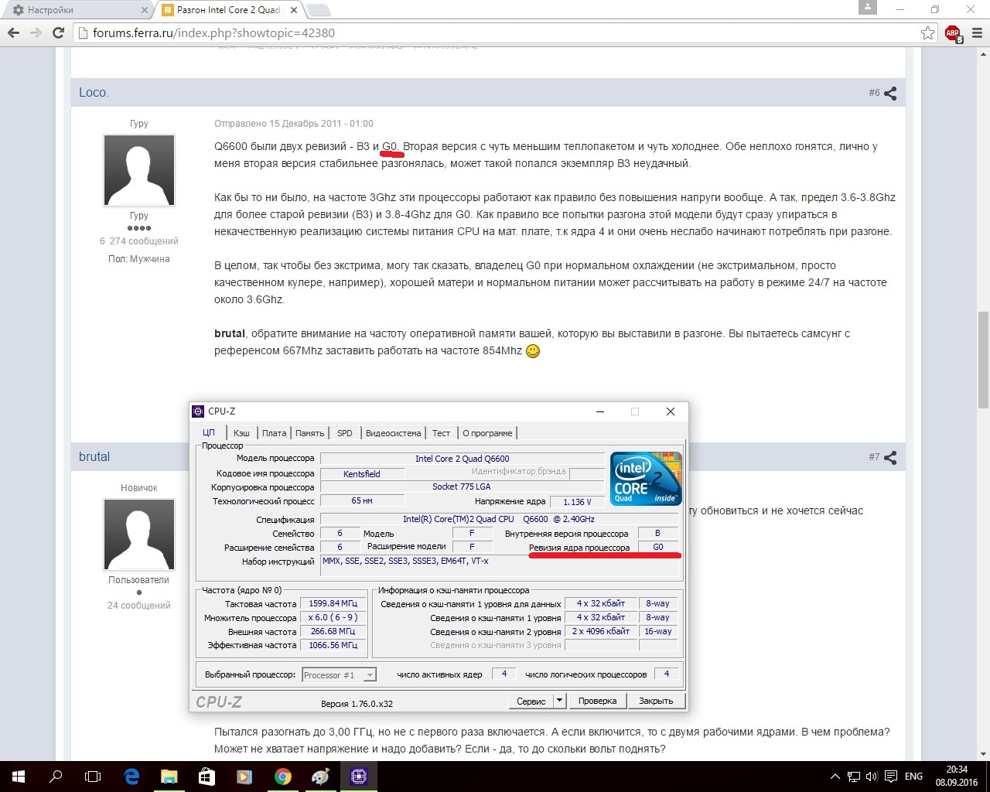Close the Настройки browser tab
The height and width of the screenshot is (792, 990).
[x=145, y=10]
